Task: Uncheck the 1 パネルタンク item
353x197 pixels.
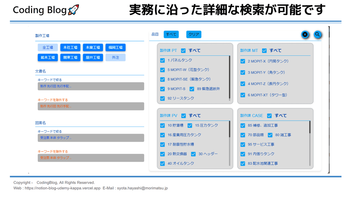Action: tap(162, 60)
